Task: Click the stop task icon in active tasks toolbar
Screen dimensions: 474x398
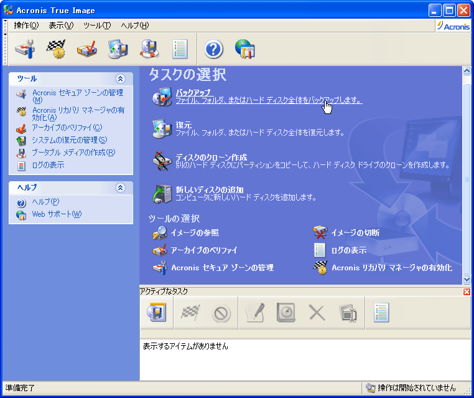Action: pyautogui.click(x=221, y=313)
